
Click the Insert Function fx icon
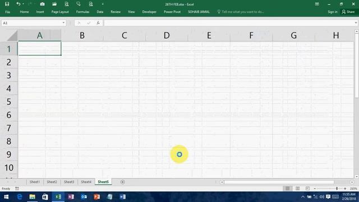98,23
